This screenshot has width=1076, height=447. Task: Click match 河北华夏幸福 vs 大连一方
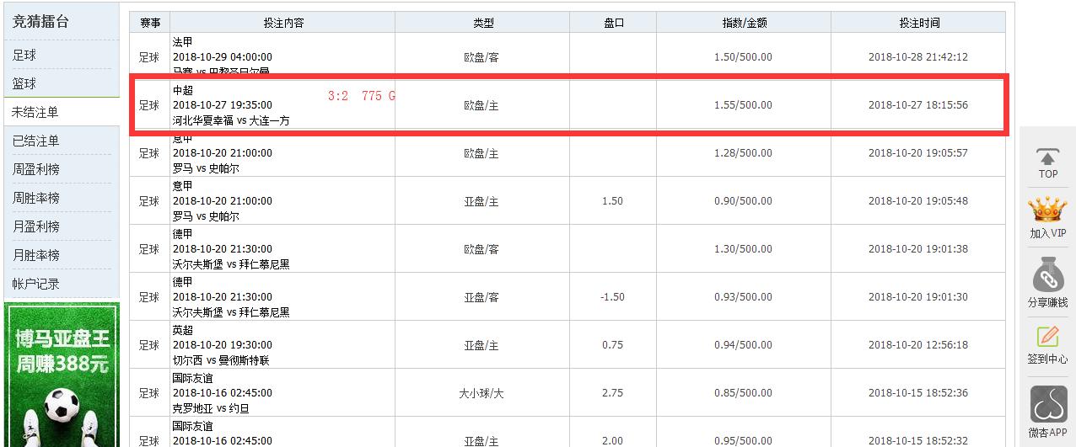(x=230, y=120)
